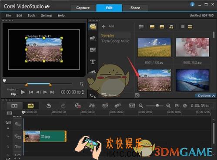217x160 pixels.
Task: Click Import Media Files folder icon
Action: pos(141,27)
